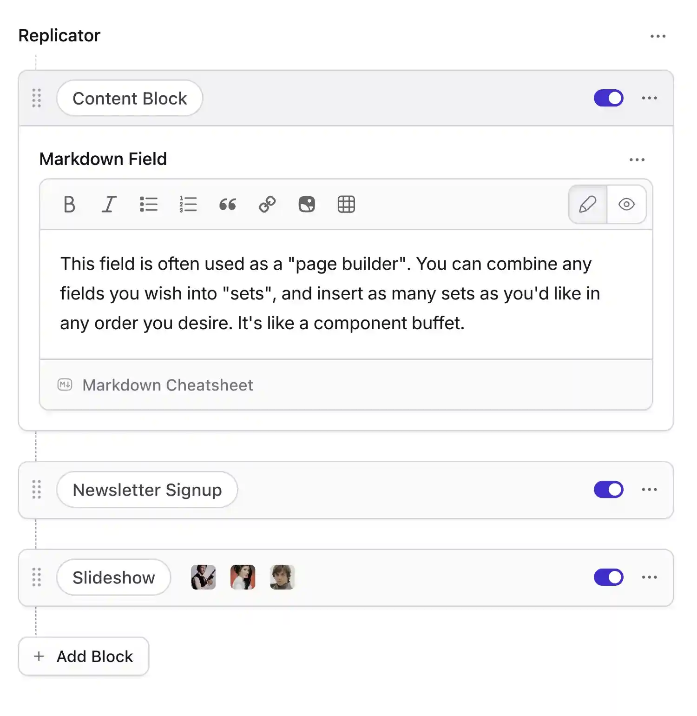Screen dimensions: 697x716
Task: Switch to the markdown preview mode
Action: (626, 204)
